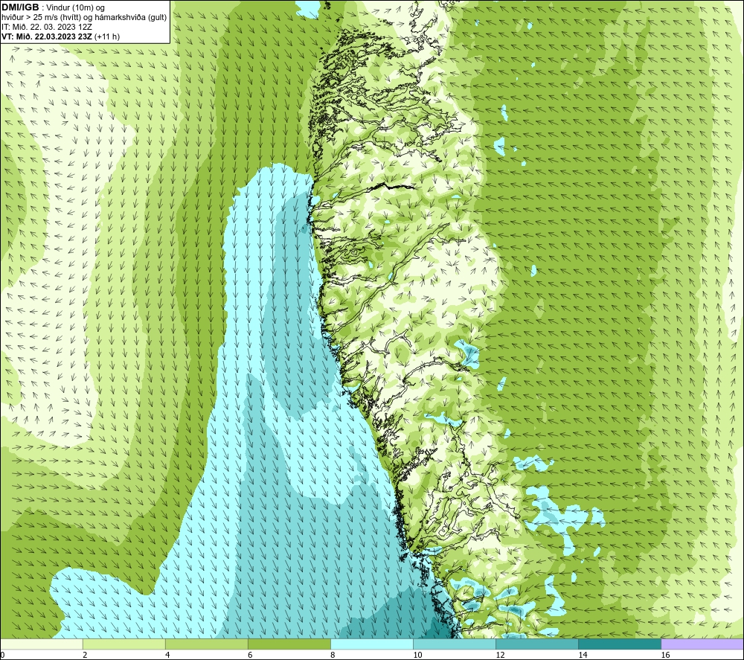Screen dimensions: 744x660
Task: Click the 0–2 m/s pale legend swatch
Action: 42,644
